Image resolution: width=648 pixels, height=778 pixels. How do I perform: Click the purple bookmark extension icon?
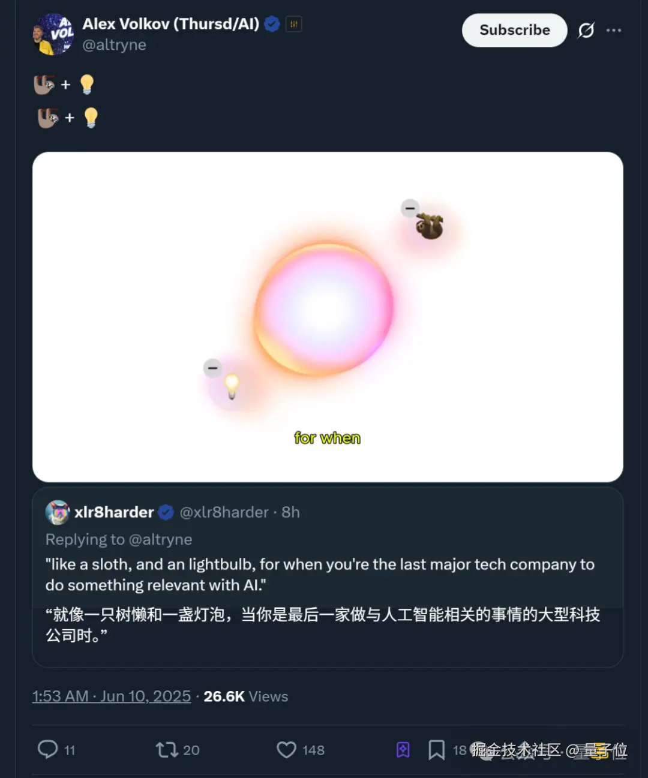tap(403, 749)
